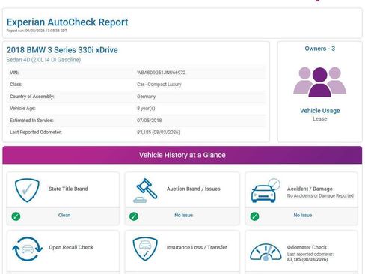This screenshot has height=274, width=365.
Task: Click the Sedan 4D engine description subtitle
Action: tap(43, 60)
